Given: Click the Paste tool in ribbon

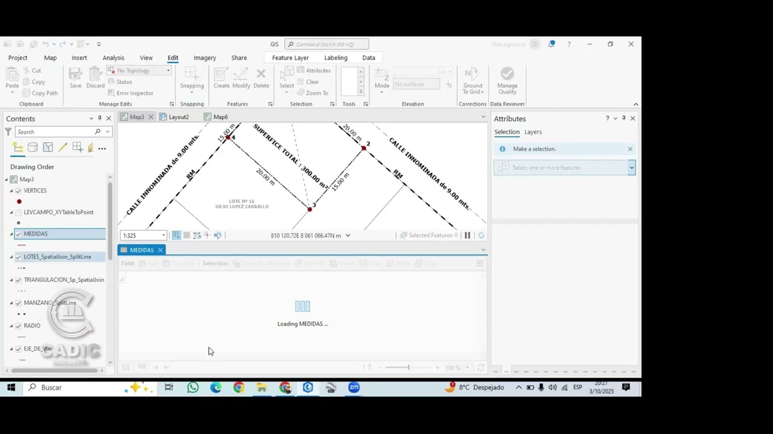Looking at the screenshot, I should (x=12, y=79).
